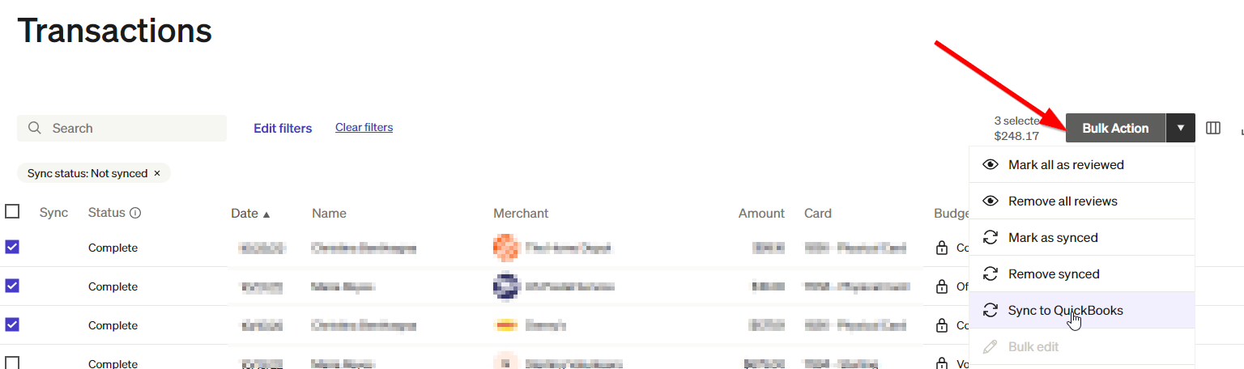Click the search magnifier icon

pos(34,128)
